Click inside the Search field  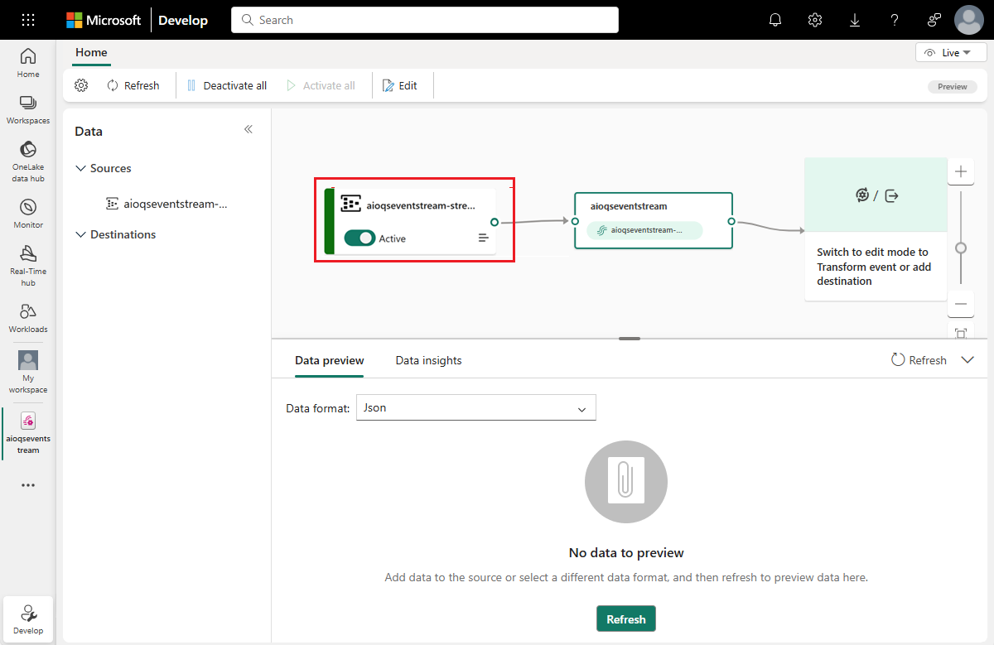point(424,19)
